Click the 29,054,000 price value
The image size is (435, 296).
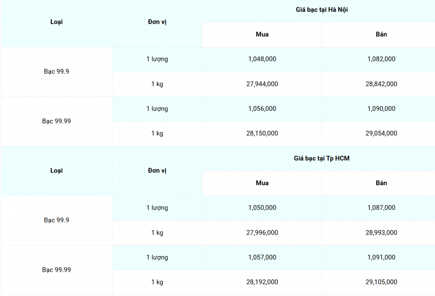pos(381,133)
